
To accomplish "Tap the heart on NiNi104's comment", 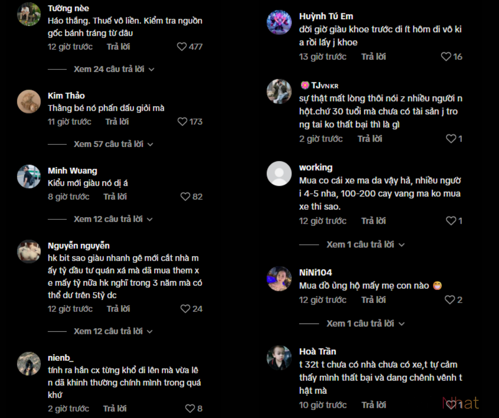I will click(450, 300).
